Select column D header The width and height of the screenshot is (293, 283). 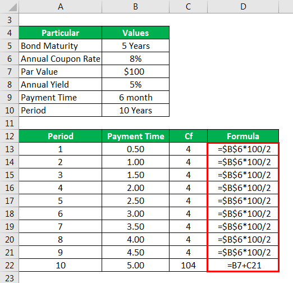[x=243, y=7]
